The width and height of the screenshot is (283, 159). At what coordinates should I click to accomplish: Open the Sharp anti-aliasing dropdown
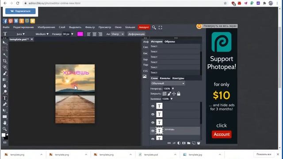point(117,34)
